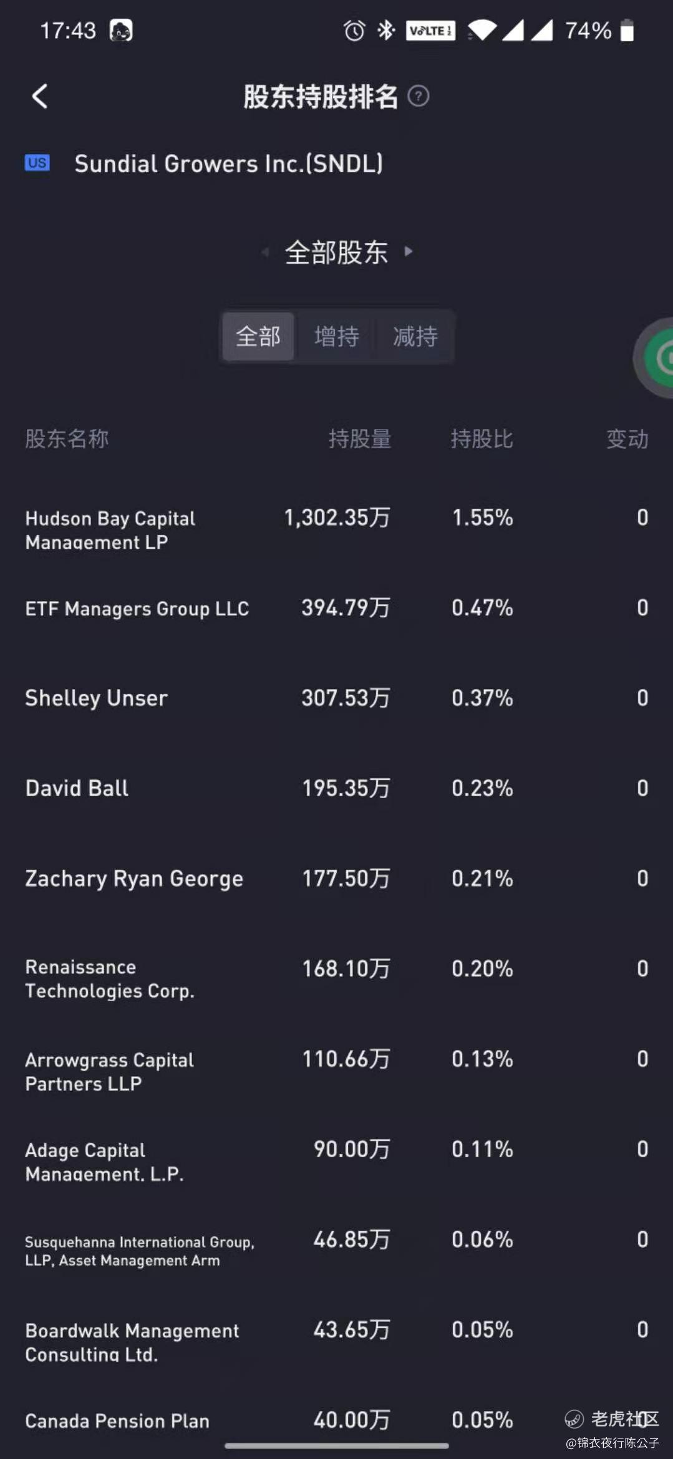
Task: Tap the battery indicator icon
Action: click(627, 30)
